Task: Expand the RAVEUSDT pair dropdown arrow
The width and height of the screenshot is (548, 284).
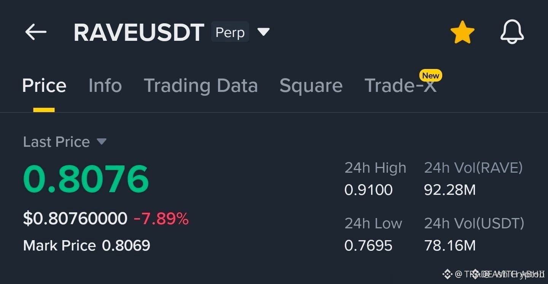Action: click(263, 32)
